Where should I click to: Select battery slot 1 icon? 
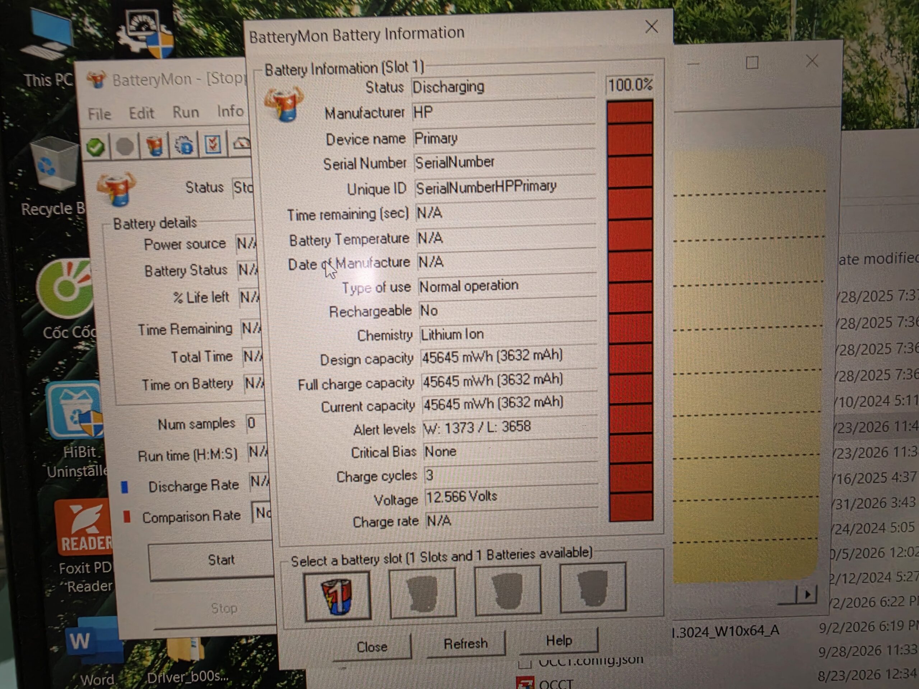coord(337,596)
